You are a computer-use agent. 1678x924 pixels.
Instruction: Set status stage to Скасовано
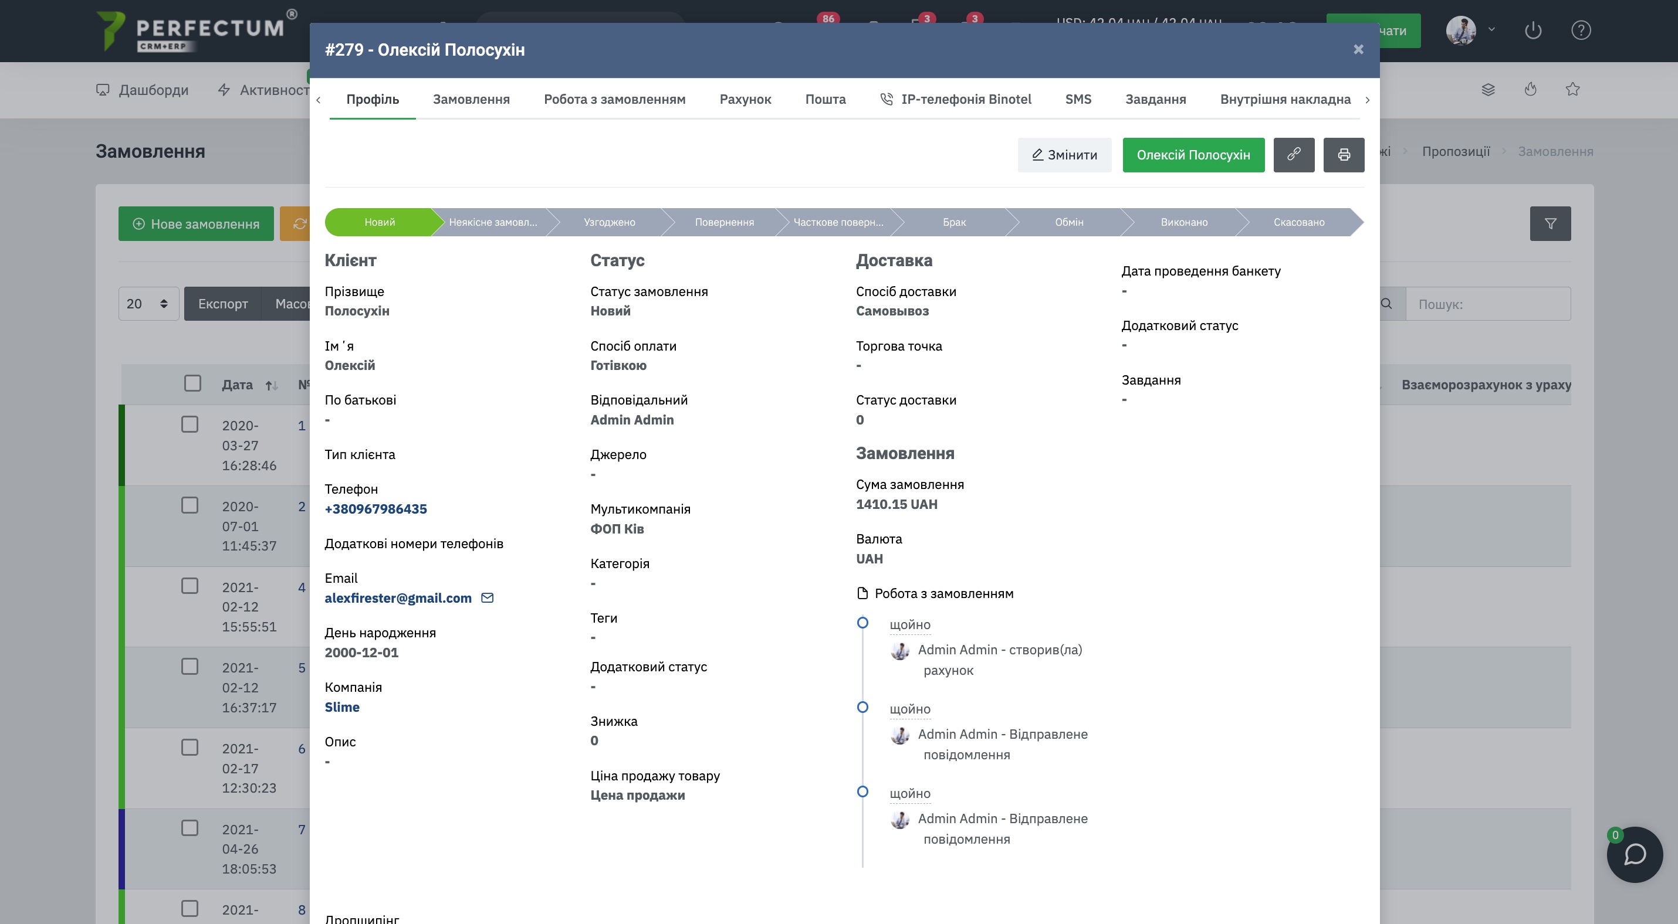(x=1299, y=223)
